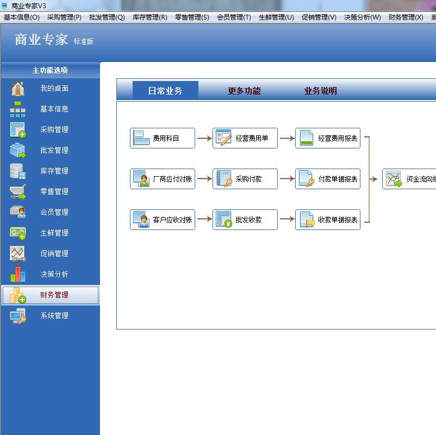This screenshot has height=435, width=436.
Task: Select 促销管理 text in sidebar
Action: point(54,253)
